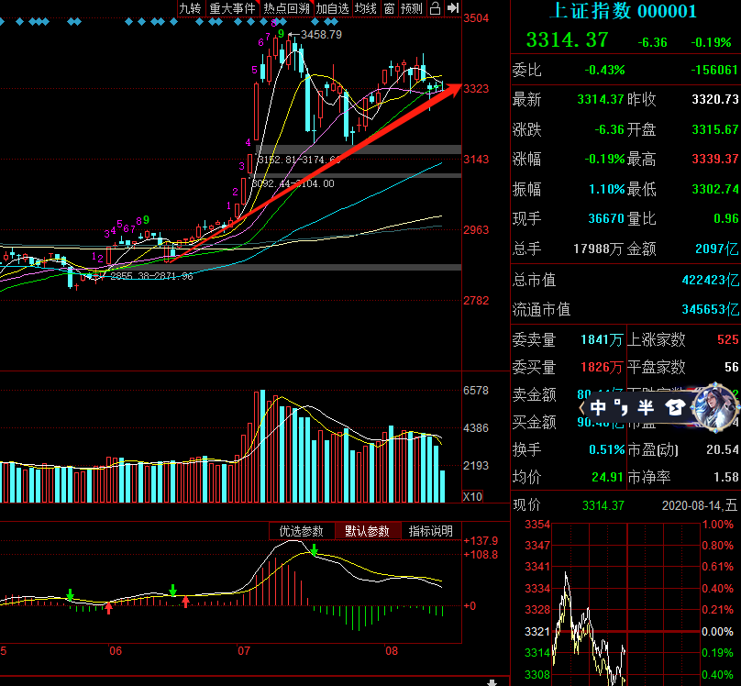The image size is (741, 686).
Task: Click the IME skin shirt icon
Action: click(x=676, y=407)
